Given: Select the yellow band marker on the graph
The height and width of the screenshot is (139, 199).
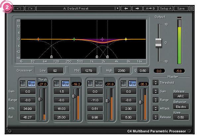Looking at the screenshot, I should pyautogui.click(x=126, y=39).
